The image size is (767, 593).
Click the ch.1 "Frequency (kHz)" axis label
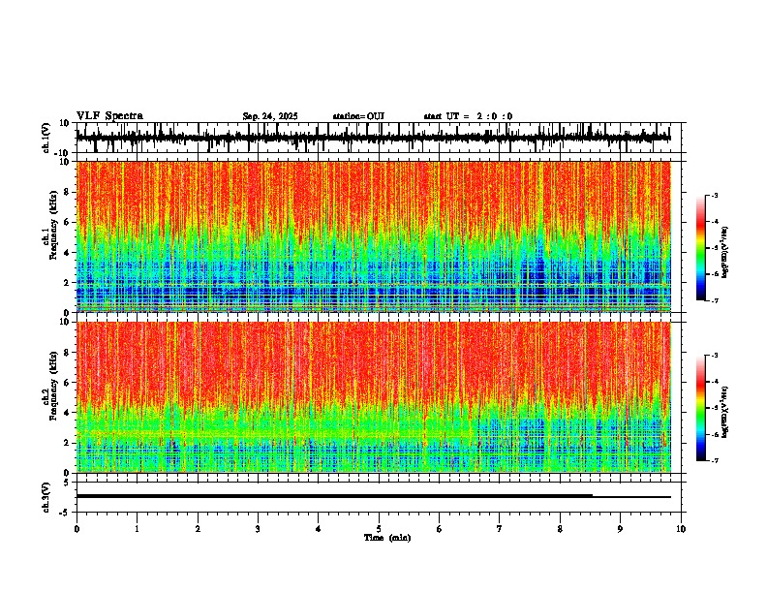click(53, 225)
